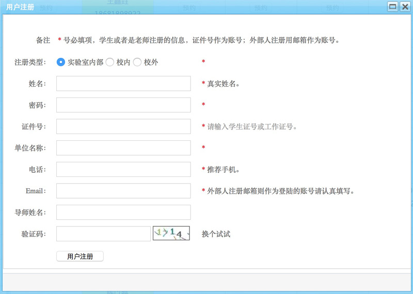Choose the 校内 radio option

pyautogui.click(x=110, y=62)
